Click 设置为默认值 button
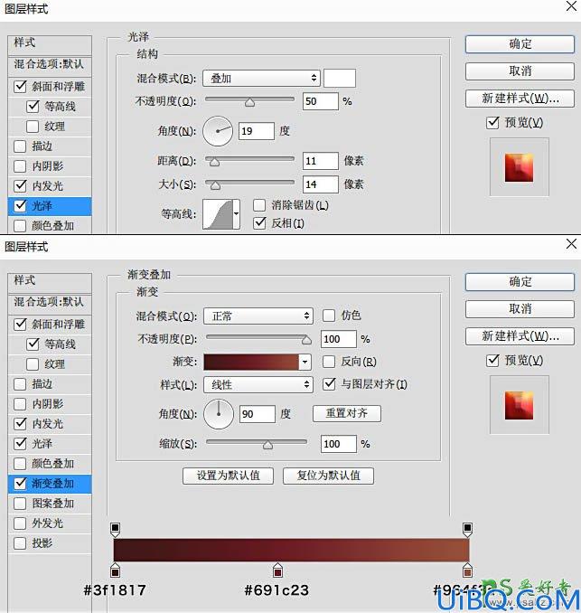 click(228, 476)
